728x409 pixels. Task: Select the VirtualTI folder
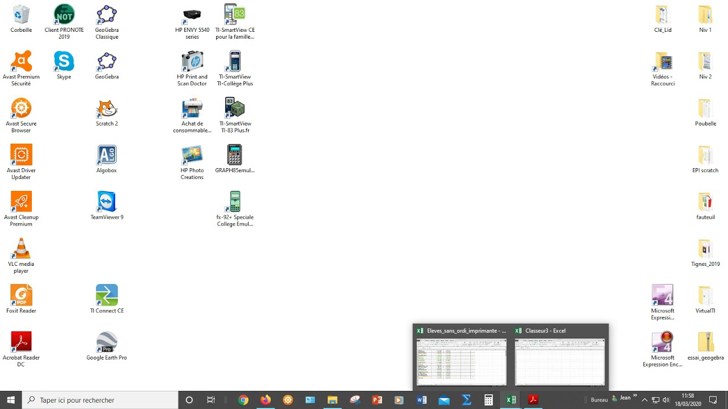705,299
